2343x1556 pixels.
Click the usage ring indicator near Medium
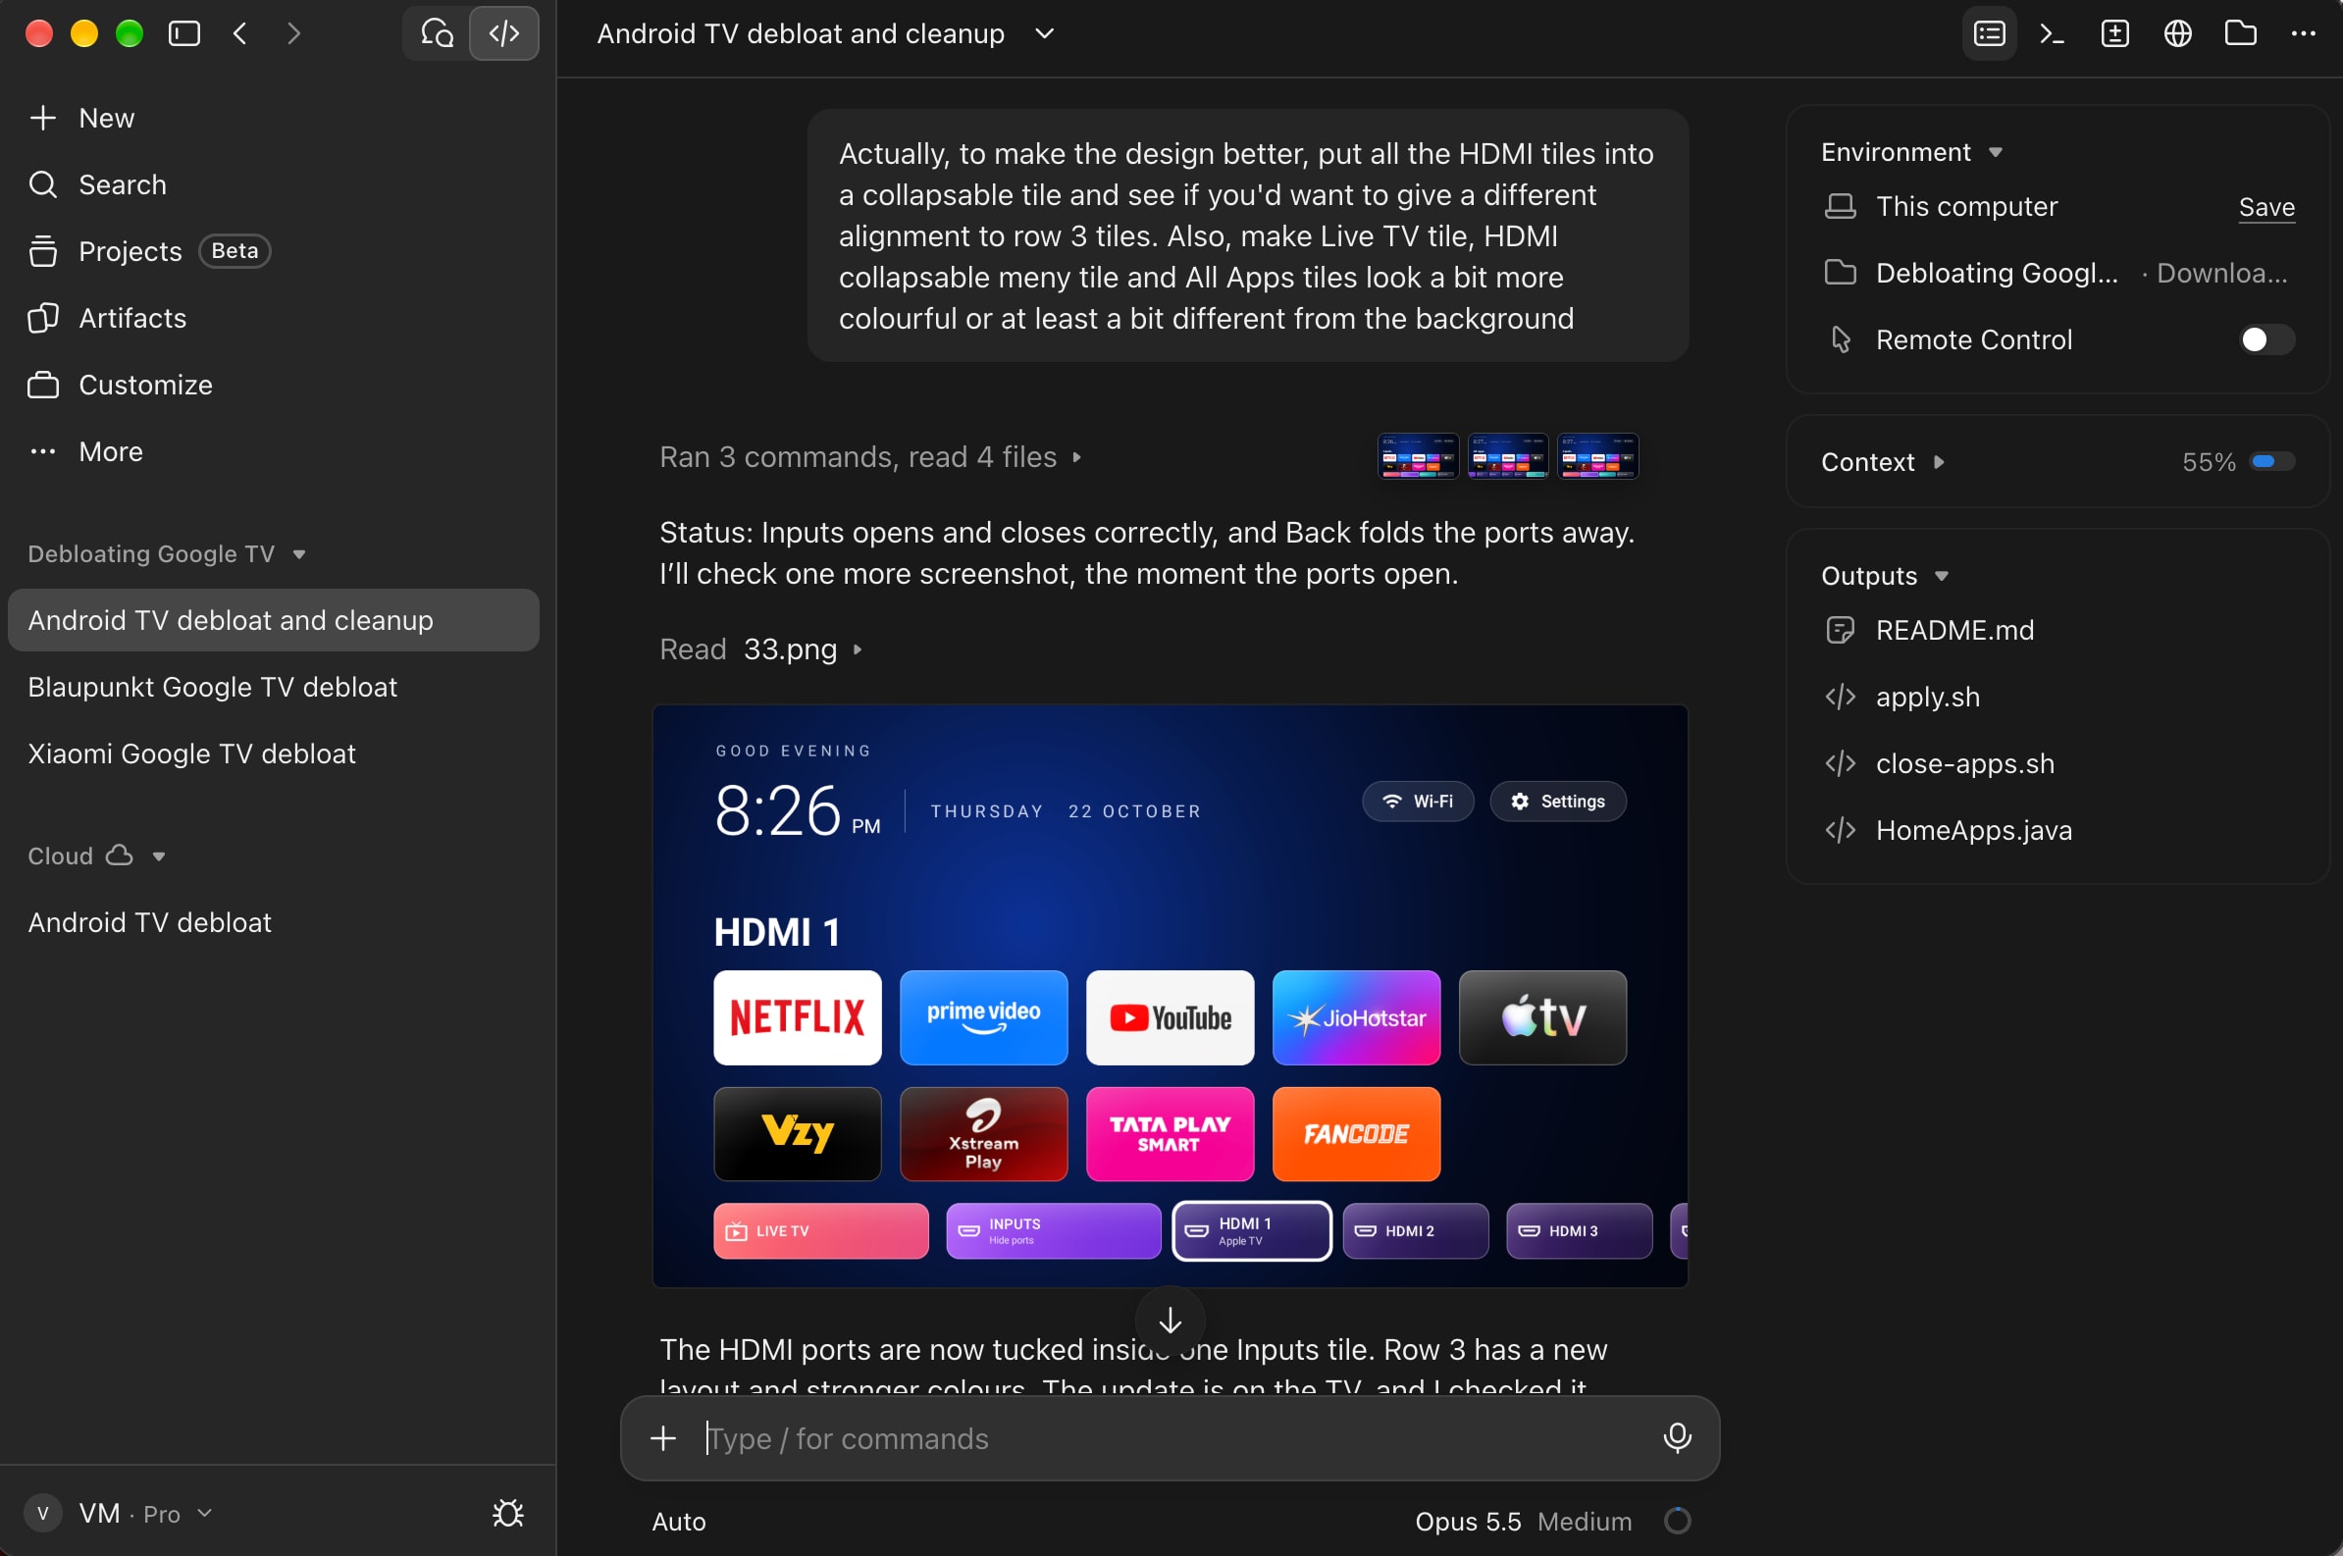pyautogui.click(x=1677, y=1521)
